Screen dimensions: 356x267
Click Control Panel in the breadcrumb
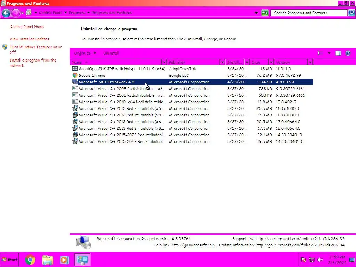coord(50,13)
